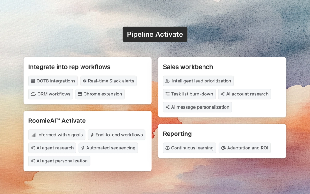
Task: Click the browser window icon on Chrome extension
Action: 79,94
